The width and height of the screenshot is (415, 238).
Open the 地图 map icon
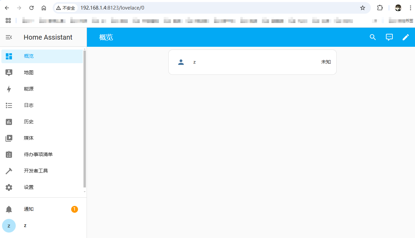click(x=9, y=72)
